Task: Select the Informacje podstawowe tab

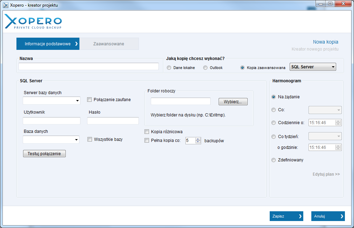Action: 48,44
